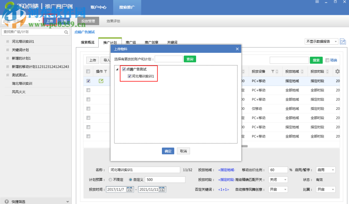Select 凤凤火火 in the sidebar
Image resolution: width=349 pixels, height=204 pixels.
19,92
